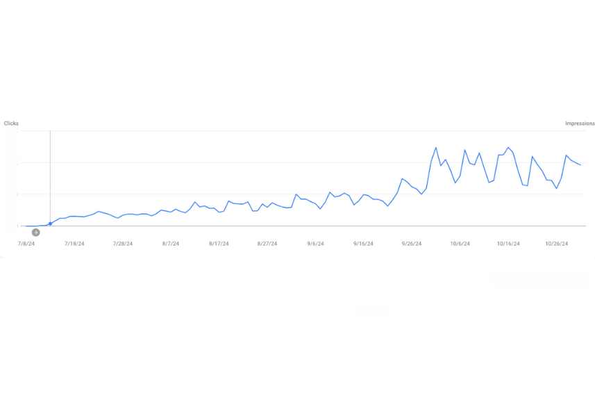Click the 10/26/24 date label
The height and width of the screenshot is (413, 595).
coord(556,244)
